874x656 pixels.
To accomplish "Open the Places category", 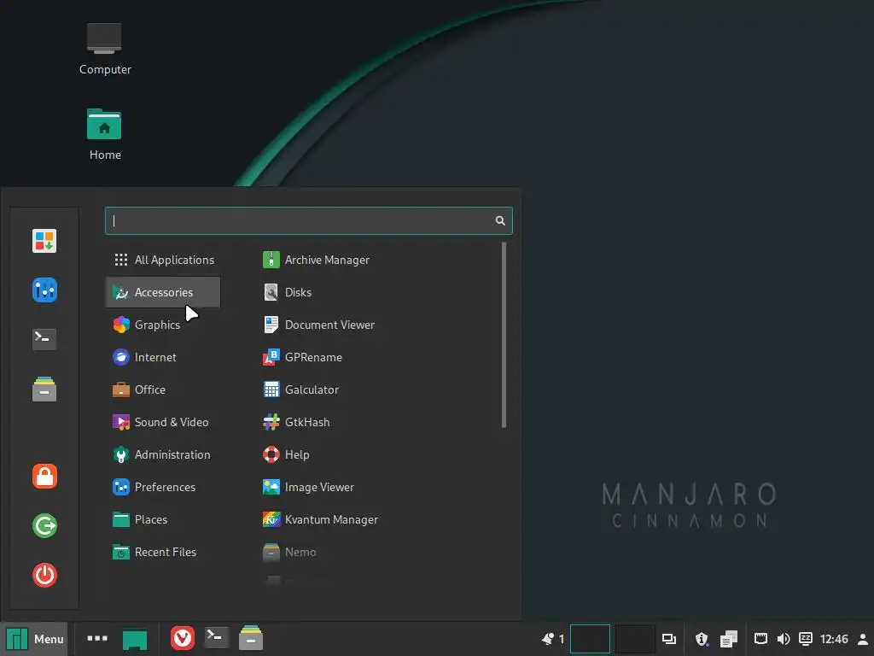I will 163,519.
